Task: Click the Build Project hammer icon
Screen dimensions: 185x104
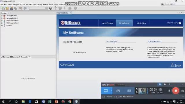Action: (56, 8)
